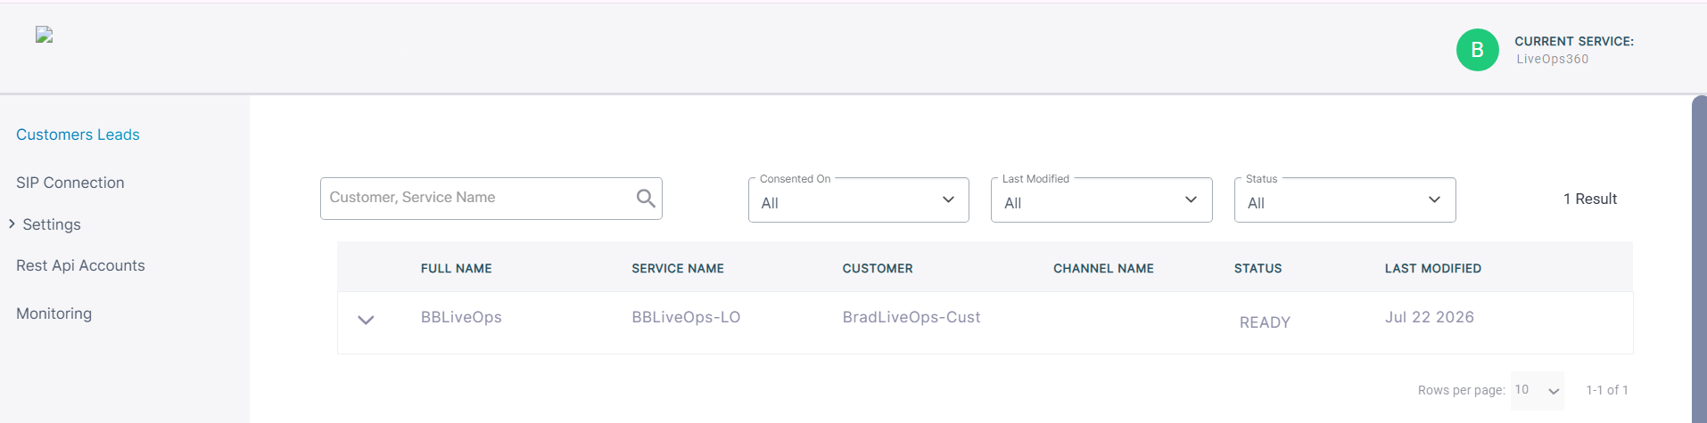Sort by FULL NAME column header

[456, 268]
